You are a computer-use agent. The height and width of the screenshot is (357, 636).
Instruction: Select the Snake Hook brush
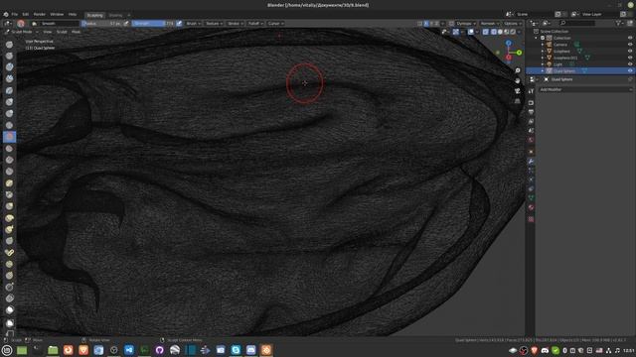coord(9,229)
